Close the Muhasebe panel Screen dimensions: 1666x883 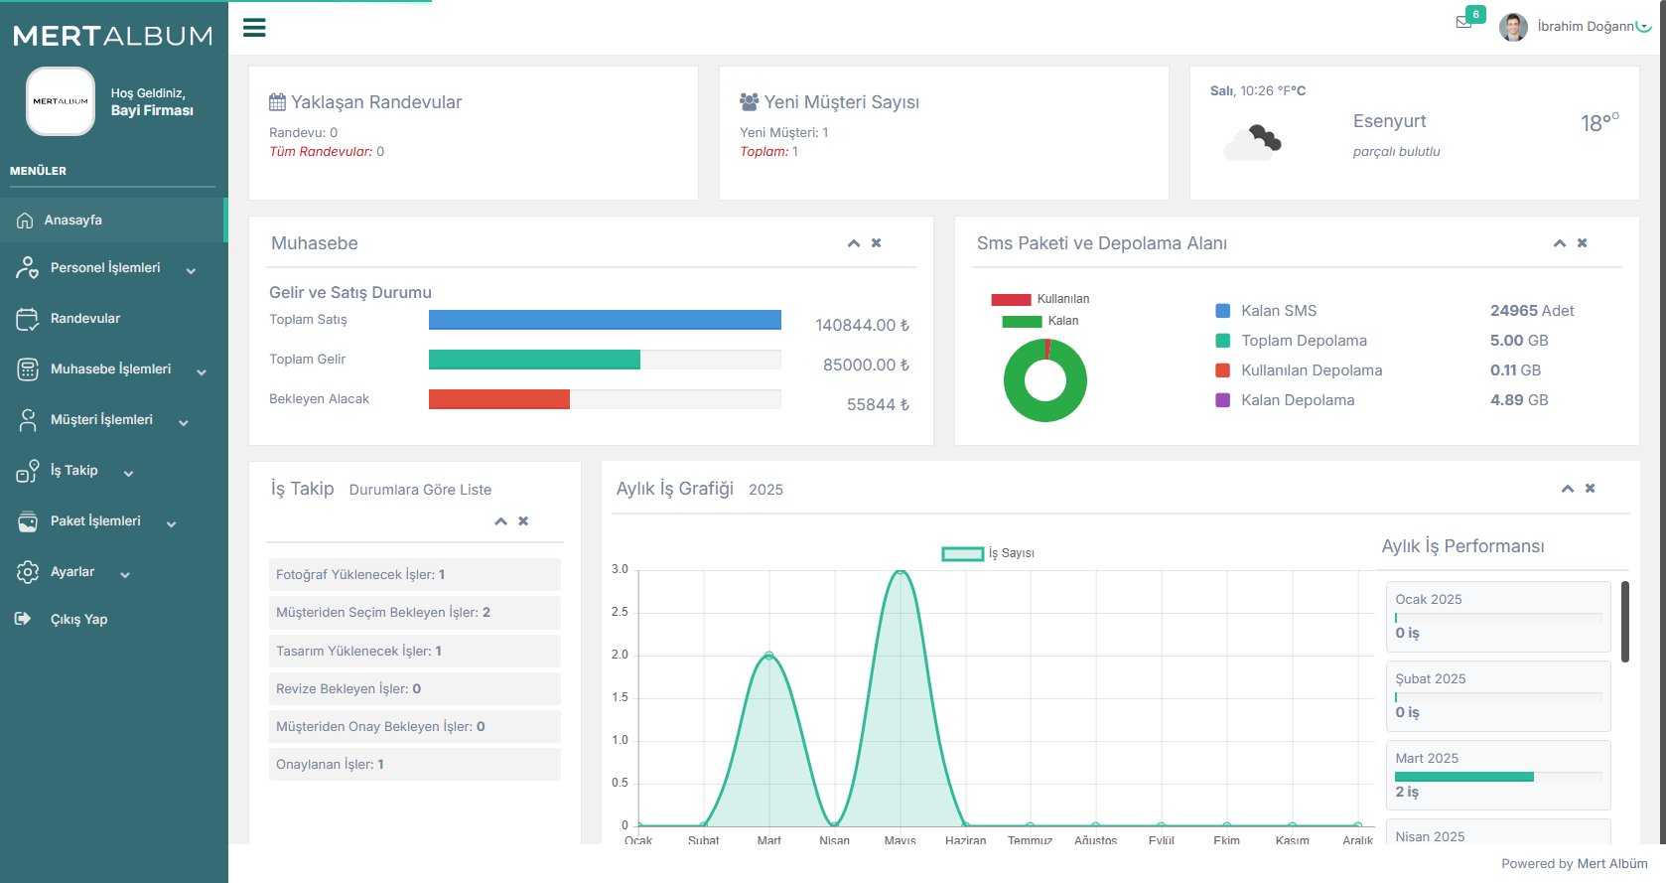pyautogui.click(x=876, y=243)
